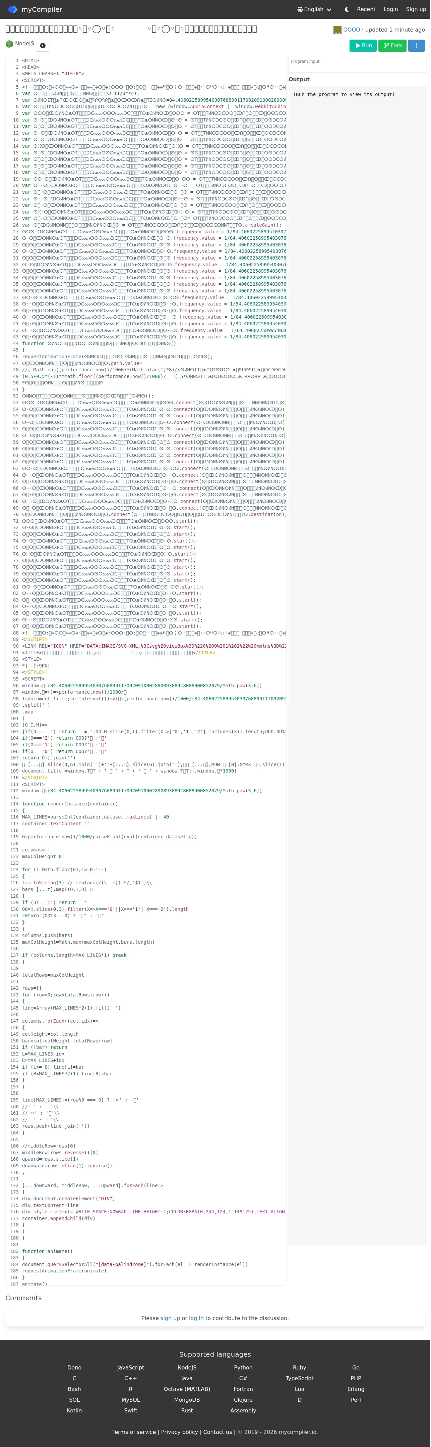Open the English language dropdown
This screenshot has width=431, height=1447.
coord(314,9)
